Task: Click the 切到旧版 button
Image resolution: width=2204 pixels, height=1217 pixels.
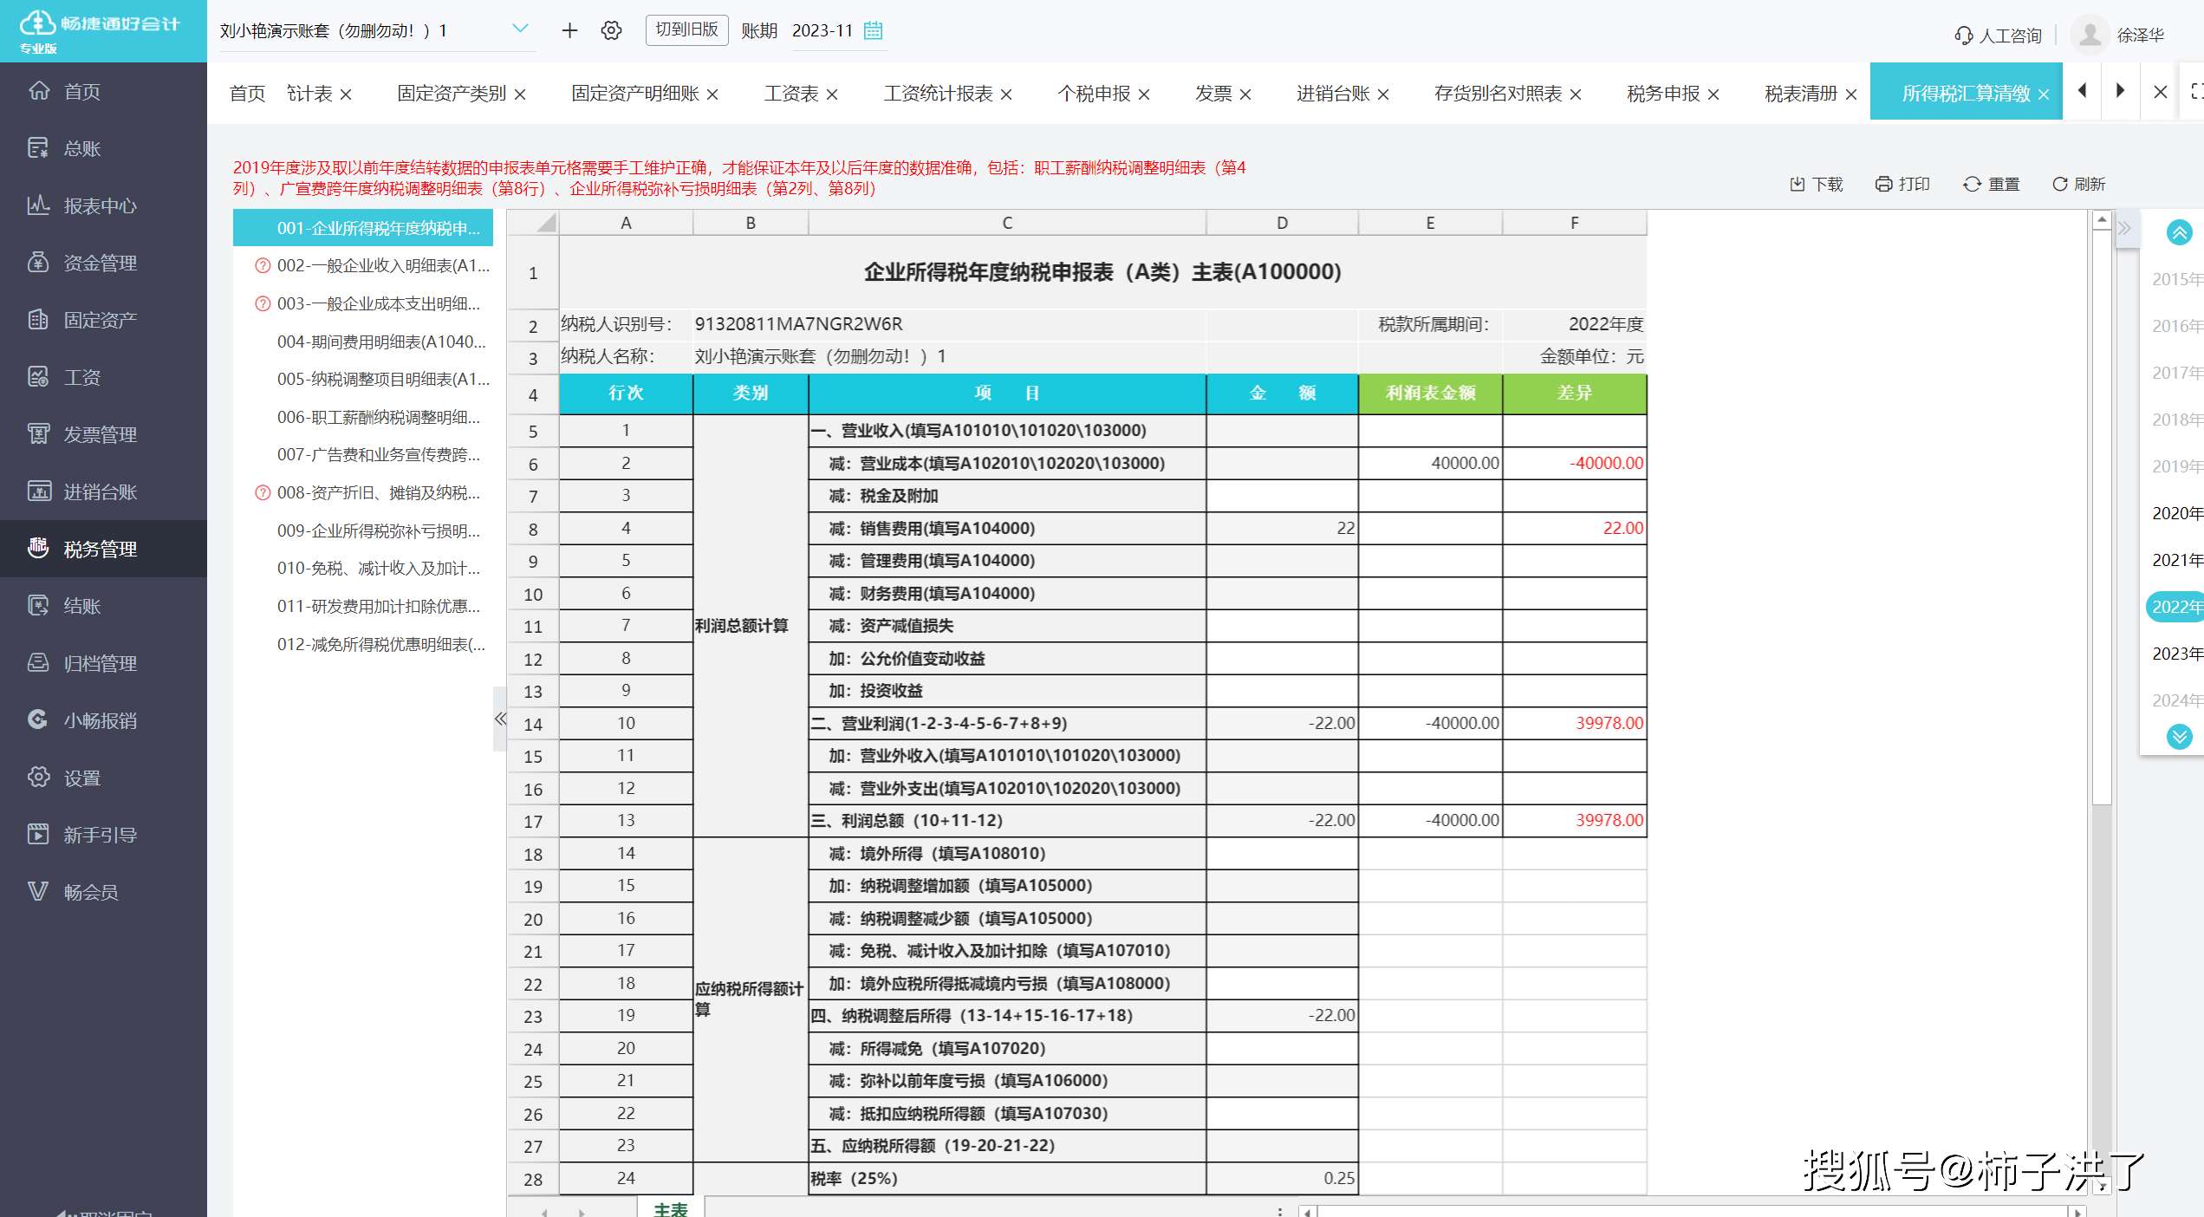Action: [686, 29]
